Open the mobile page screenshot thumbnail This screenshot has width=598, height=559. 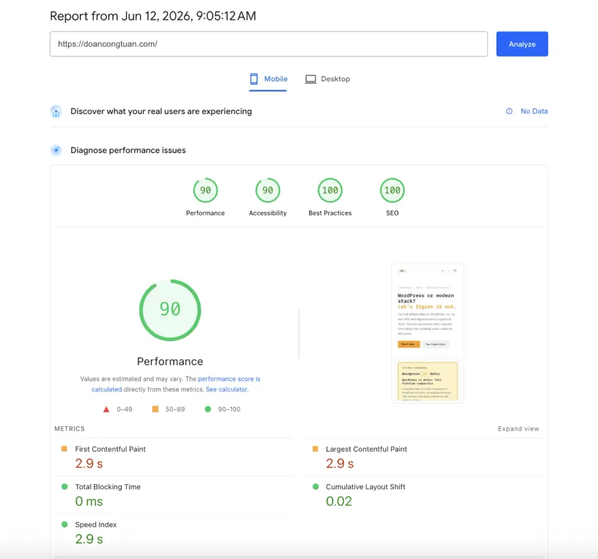tap(427, 333)
